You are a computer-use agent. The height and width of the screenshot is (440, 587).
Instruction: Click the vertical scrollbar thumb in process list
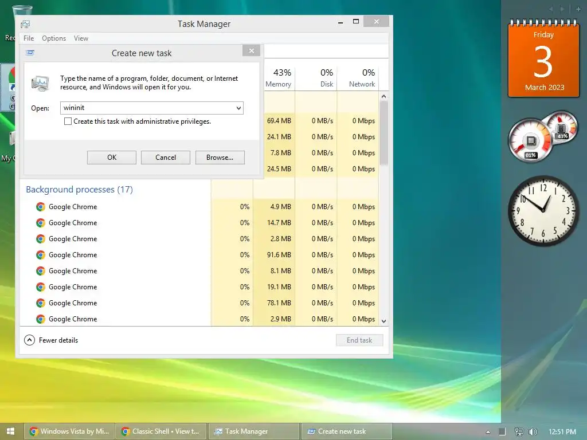coord(383,133)
